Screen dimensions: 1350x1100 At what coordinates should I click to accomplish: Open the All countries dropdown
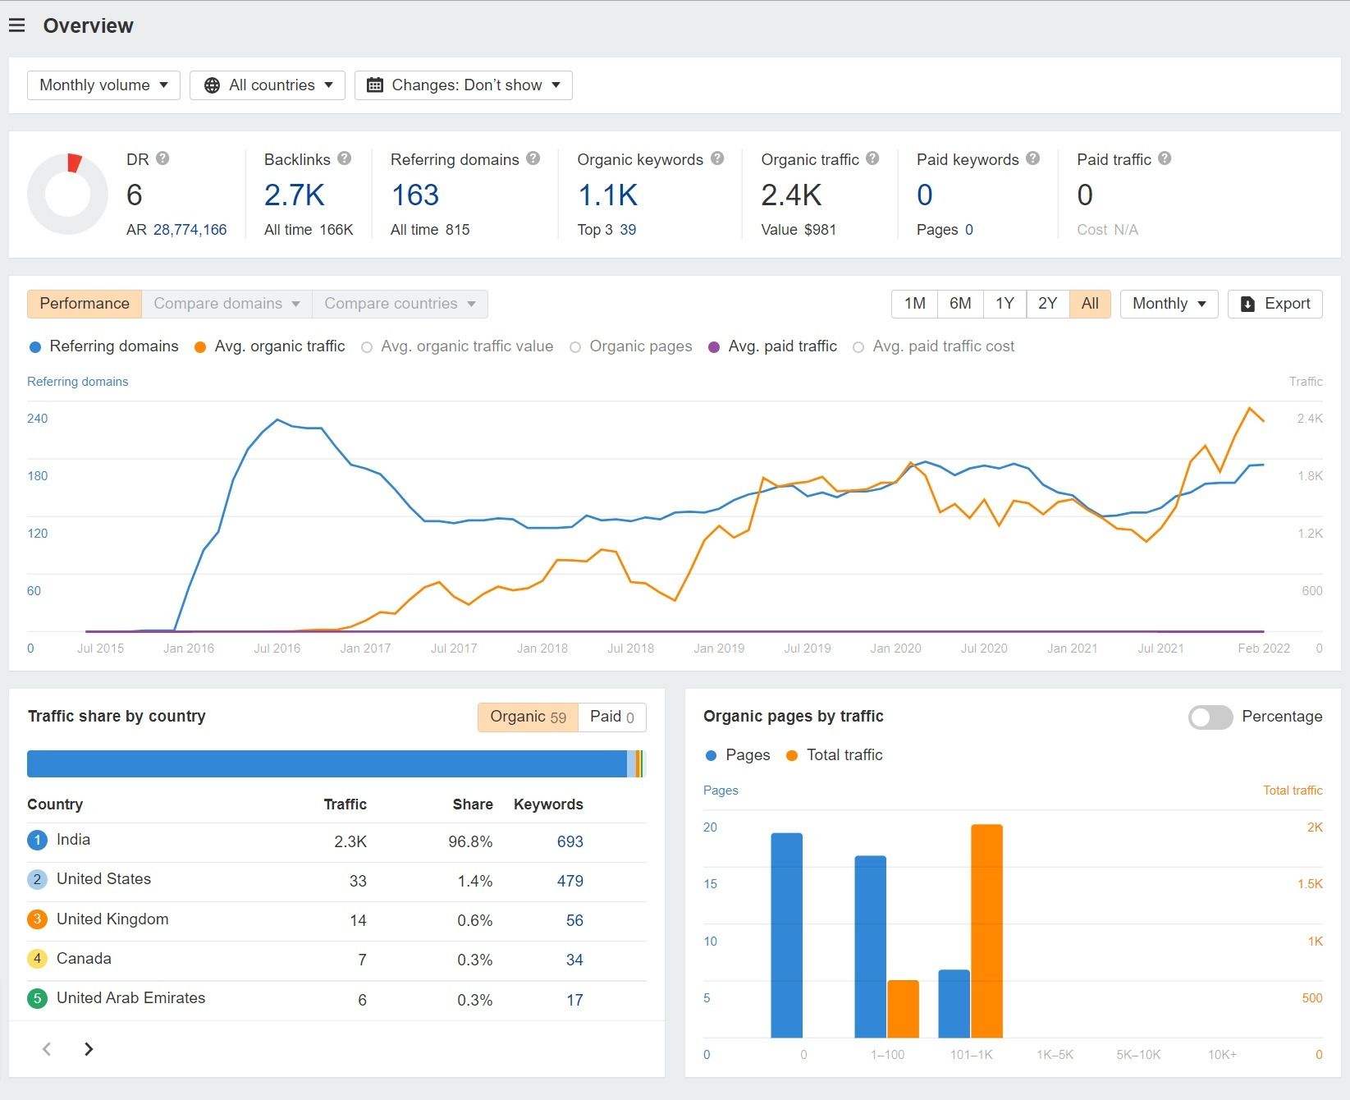(268, 85)
